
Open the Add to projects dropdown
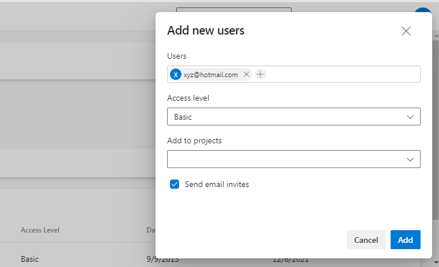(288, 159)
